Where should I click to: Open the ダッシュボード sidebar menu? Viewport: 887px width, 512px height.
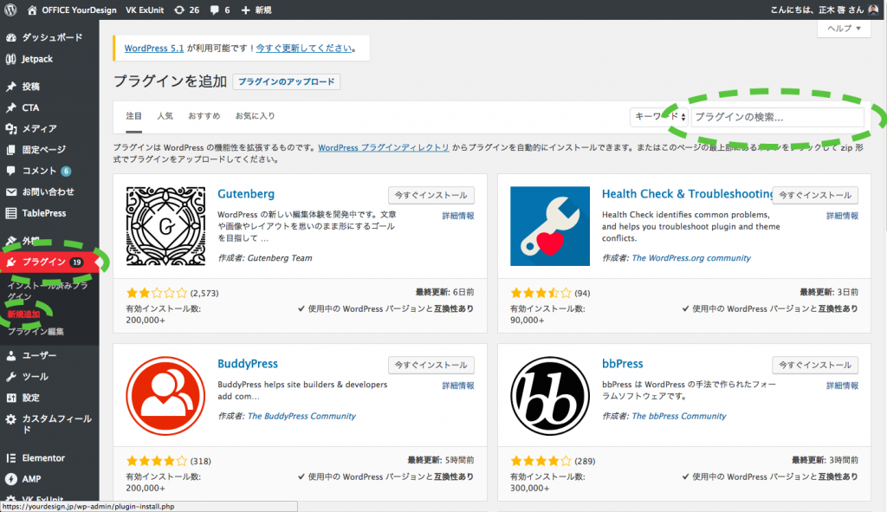pos(51,38)
